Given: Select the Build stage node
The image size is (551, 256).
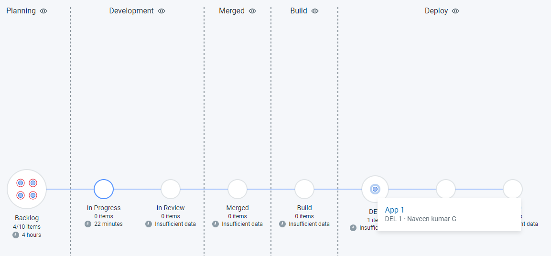Looking at the screenshot, I should [304, 189].
